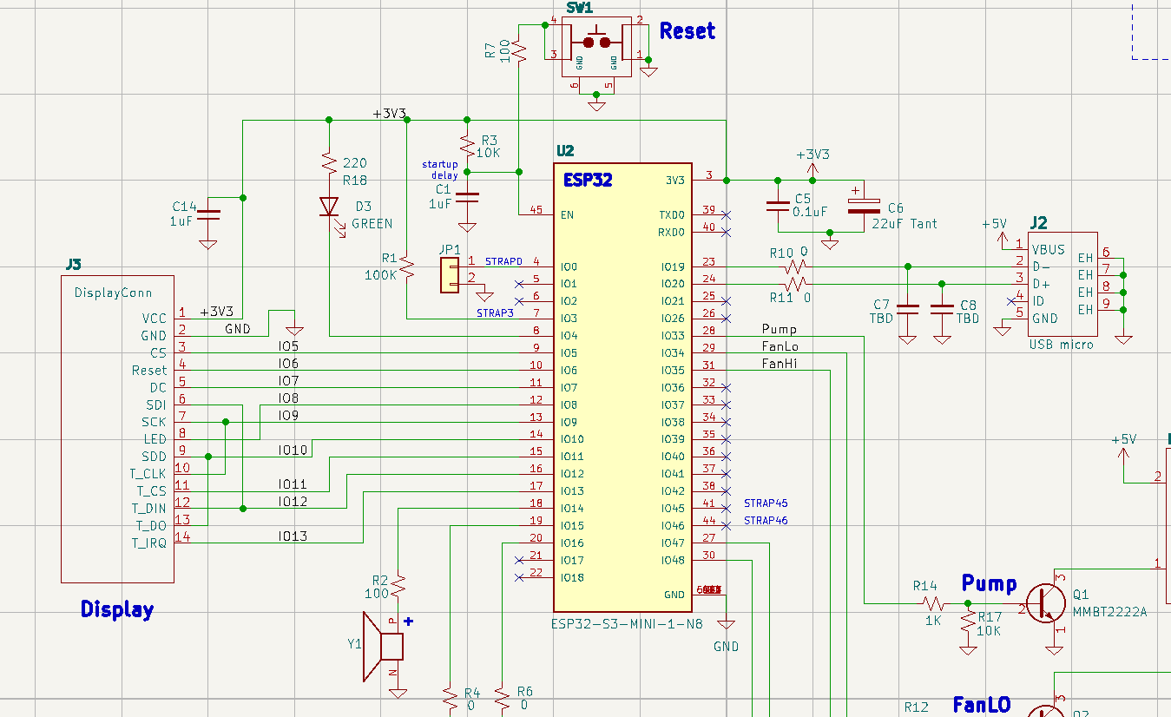This screenshot has height=717, width=1171.
Task: Click the T_IRQ pin label on J3
Action: tap(149, 543)
